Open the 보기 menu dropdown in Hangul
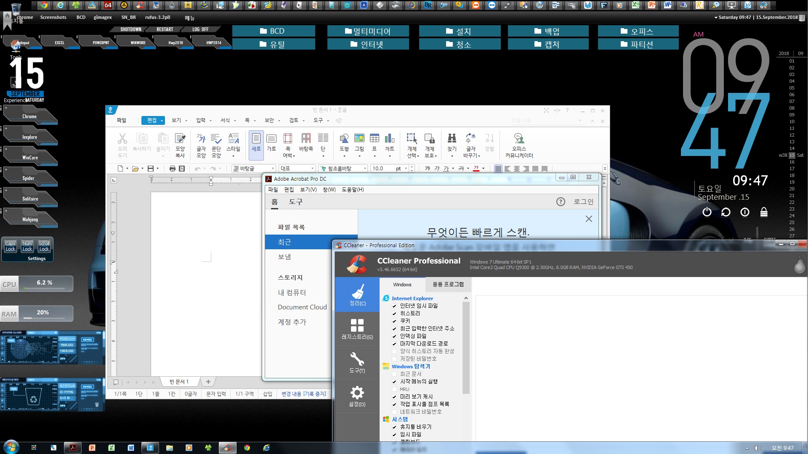808x454 pixels. coord(186,121)
